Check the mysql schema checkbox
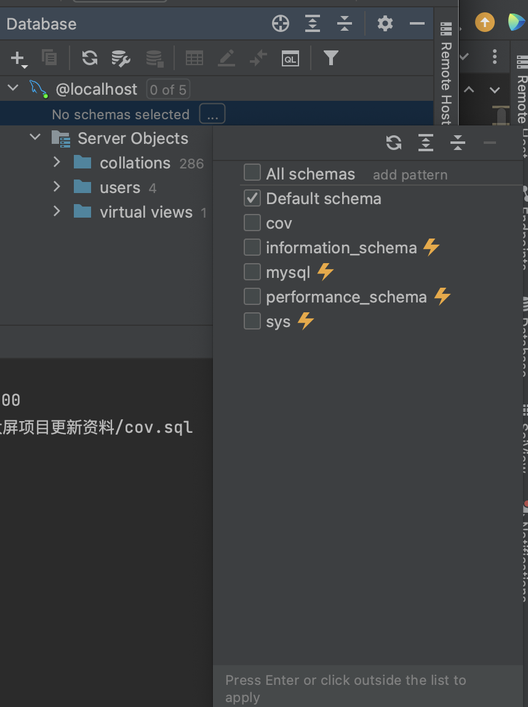This screenshot has height=707, width=528. (252, 272)
